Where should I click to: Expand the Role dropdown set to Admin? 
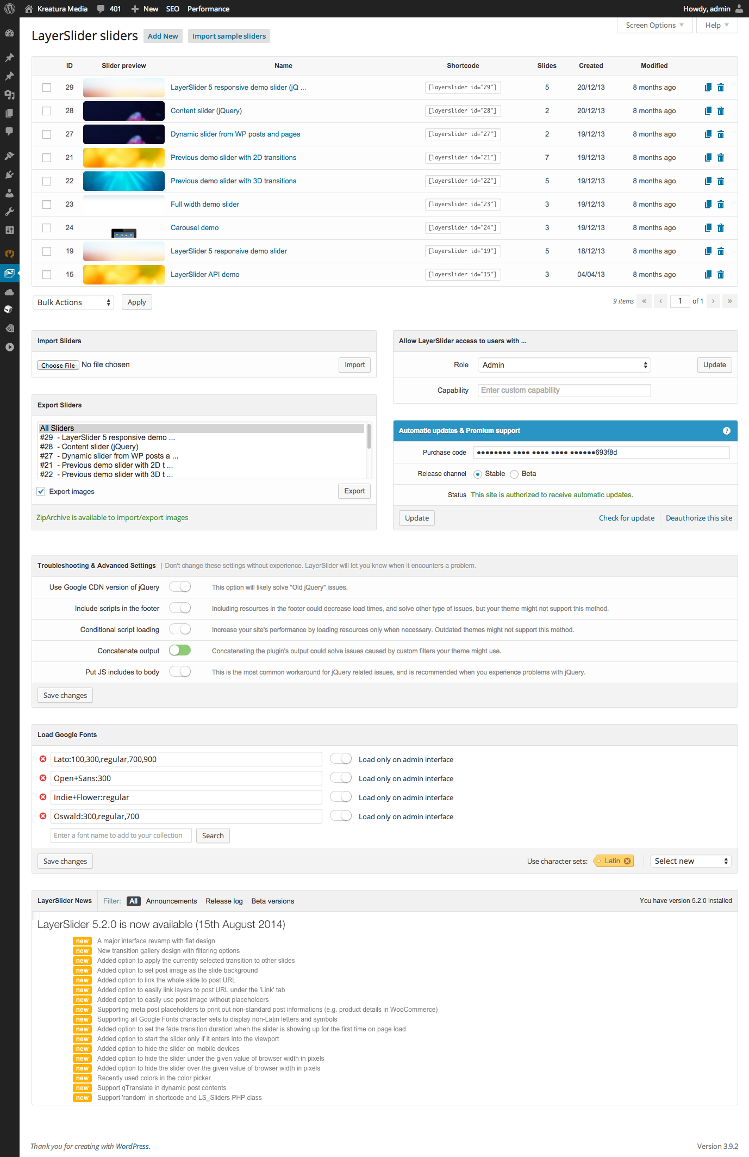tap(564, 365)
